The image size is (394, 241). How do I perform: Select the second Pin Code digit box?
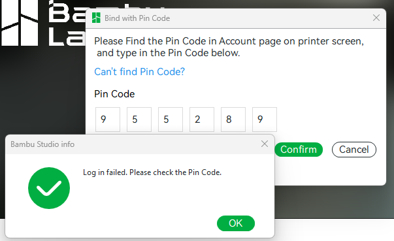pos(139,120)
